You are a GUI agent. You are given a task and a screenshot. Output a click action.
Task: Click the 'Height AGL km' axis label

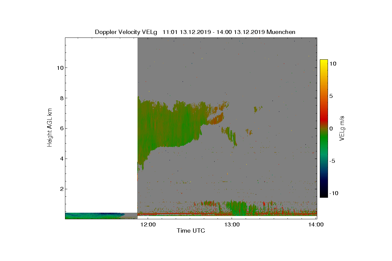50,128
